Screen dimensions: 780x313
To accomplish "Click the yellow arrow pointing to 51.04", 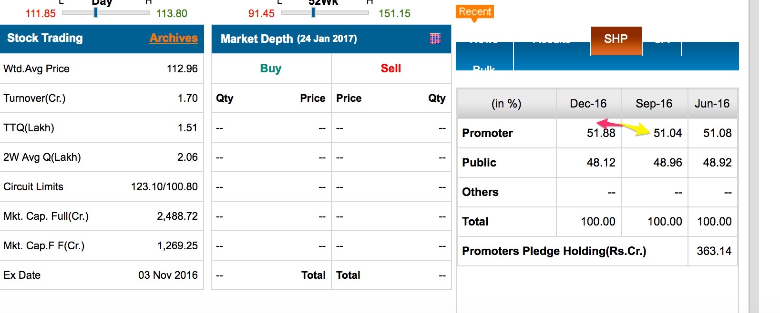I will click(x=636, y=128).
